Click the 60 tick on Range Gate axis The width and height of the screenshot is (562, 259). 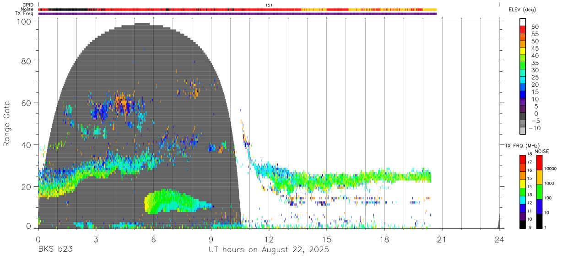[x=27, y=103]
